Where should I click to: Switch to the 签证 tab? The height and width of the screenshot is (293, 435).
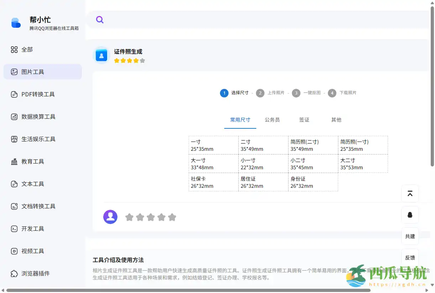tap(304, 120)
